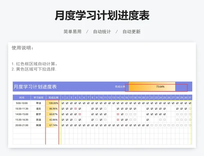Select the 时间 column header

click(22, 97)
